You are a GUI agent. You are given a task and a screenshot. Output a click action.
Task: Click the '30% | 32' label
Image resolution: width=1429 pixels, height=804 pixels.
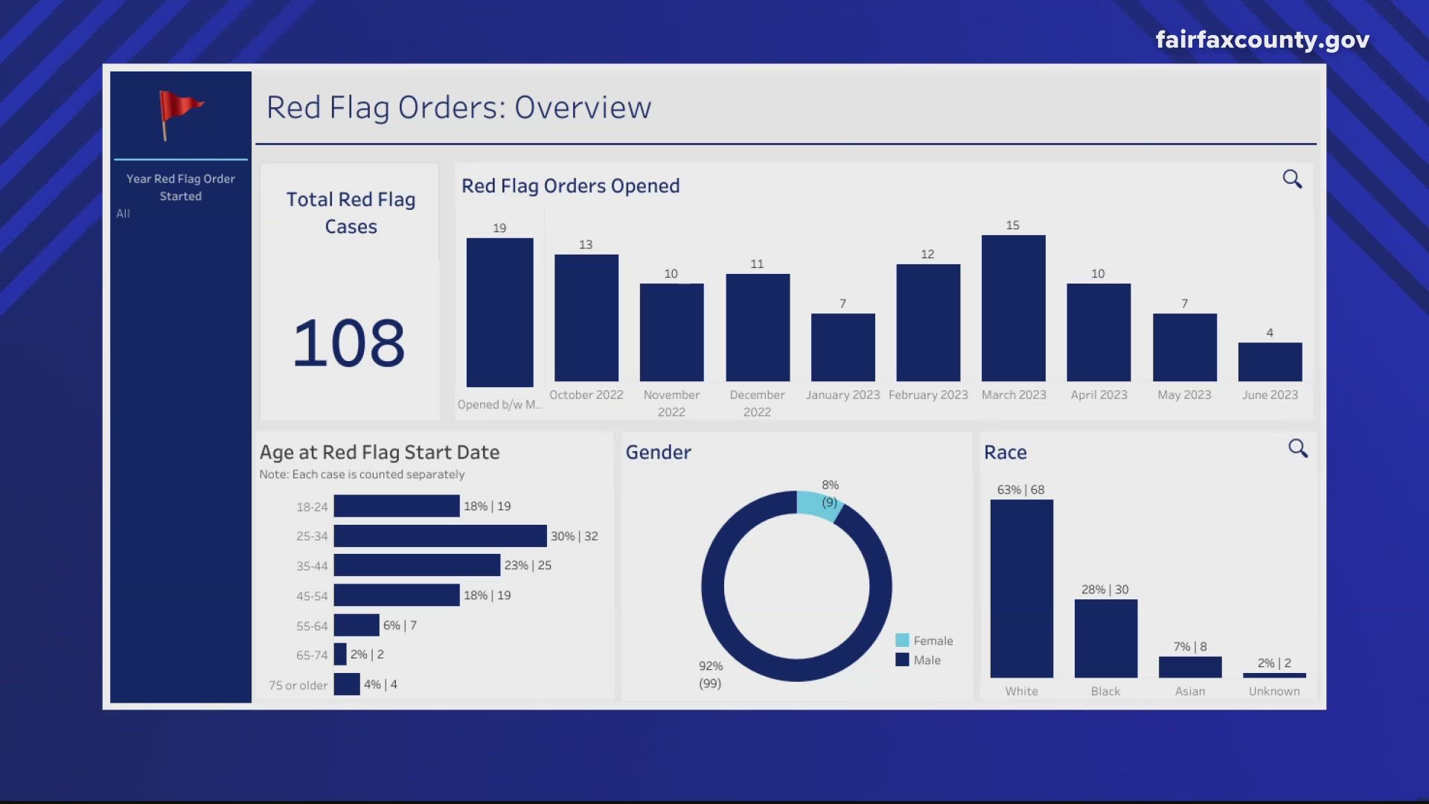pyautogui.click(x=575, y=536)
